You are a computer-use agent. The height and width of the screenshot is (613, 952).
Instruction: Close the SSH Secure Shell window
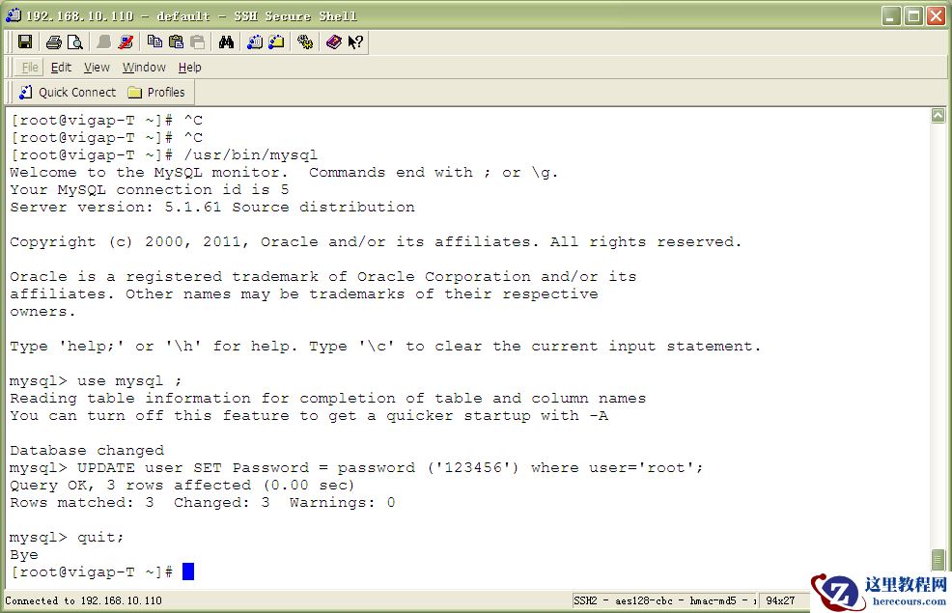936,15
